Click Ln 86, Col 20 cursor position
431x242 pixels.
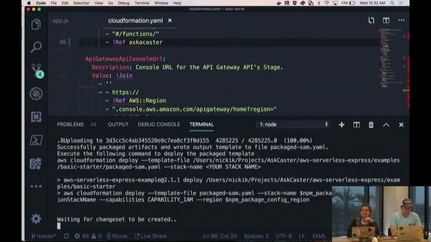click(x=220, y=236)
